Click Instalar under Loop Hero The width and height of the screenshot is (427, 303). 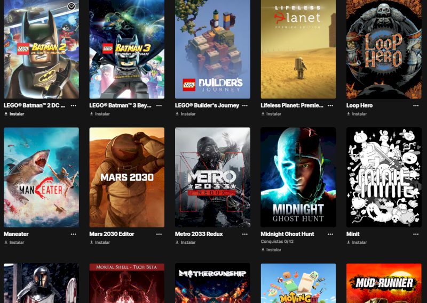[x=357, y=114]
